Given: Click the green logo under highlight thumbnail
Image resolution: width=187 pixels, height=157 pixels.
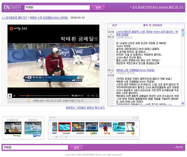Looking at the screenshot, I should click(x=17, y=136).
